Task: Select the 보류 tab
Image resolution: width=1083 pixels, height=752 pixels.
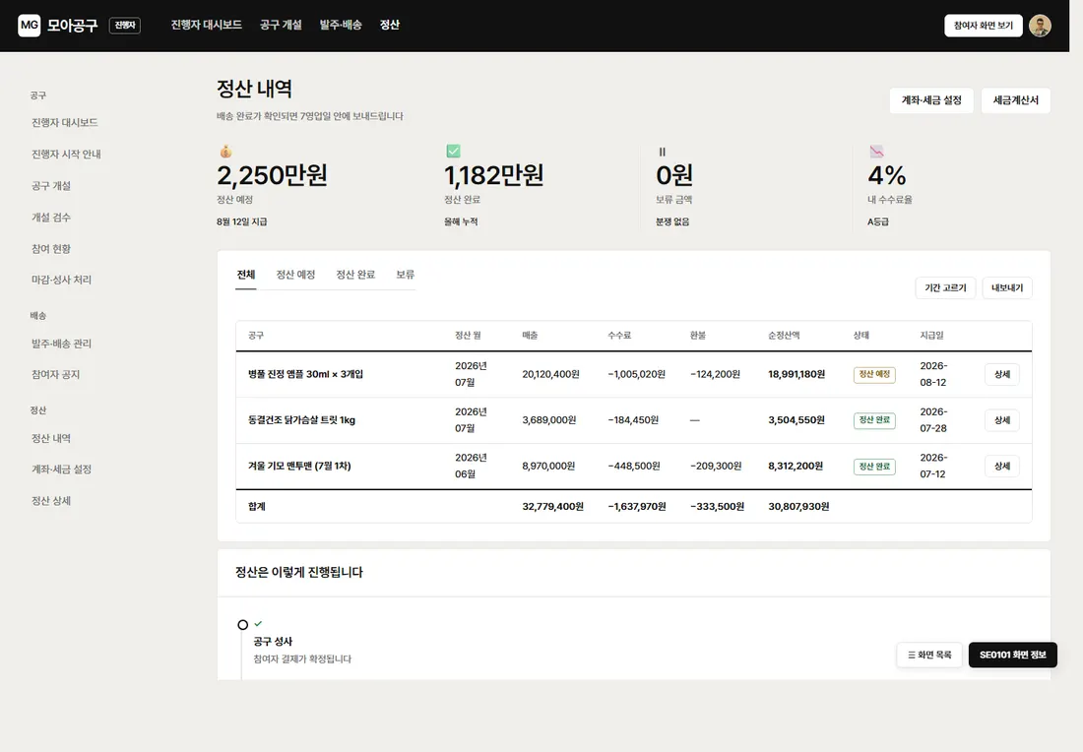Action: coord(406,275)
